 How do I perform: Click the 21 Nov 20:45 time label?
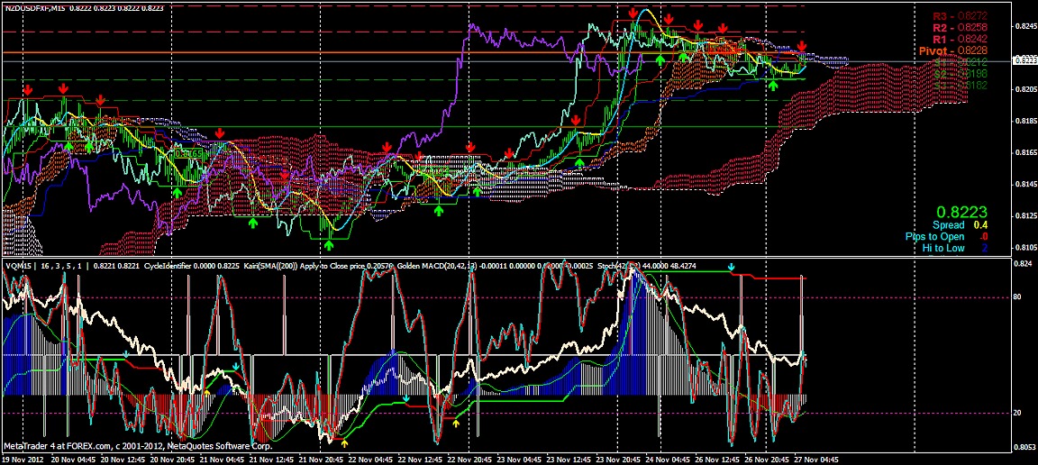pos(321,459)
